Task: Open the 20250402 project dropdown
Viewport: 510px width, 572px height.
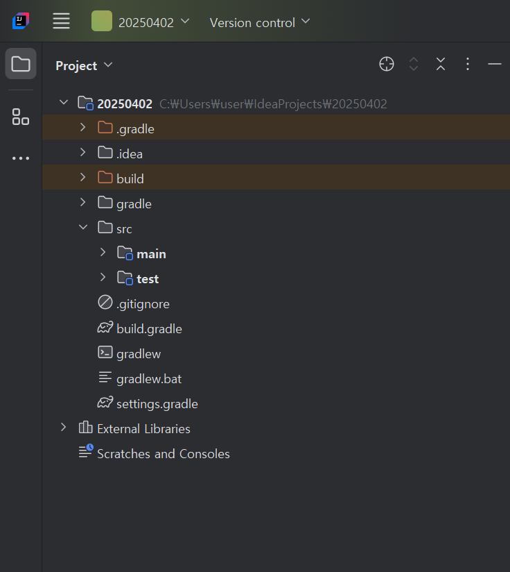Action: pos(141,22)
